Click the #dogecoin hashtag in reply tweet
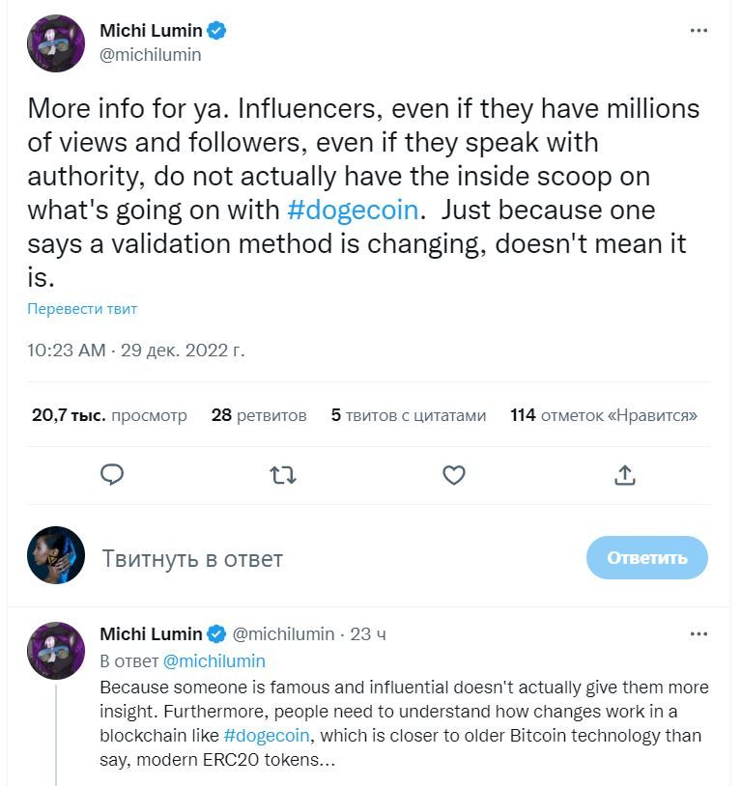The image size is (741, 786). coord(267,735)
